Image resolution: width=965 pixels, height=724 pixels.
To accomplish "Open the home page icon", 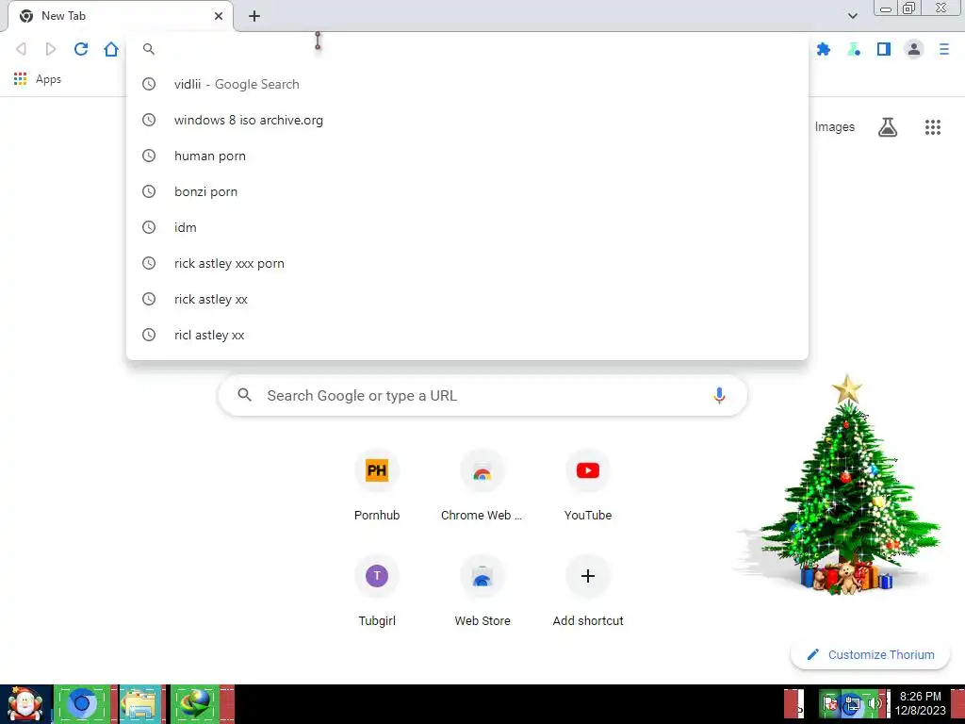I will [111, 49].
